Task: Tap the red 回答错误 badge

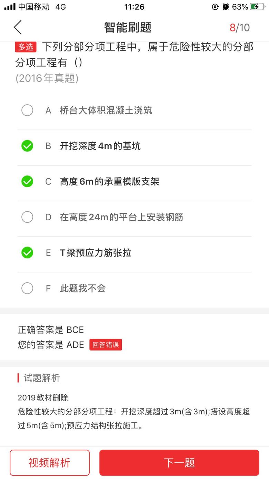Action: (x=106, y=345)
